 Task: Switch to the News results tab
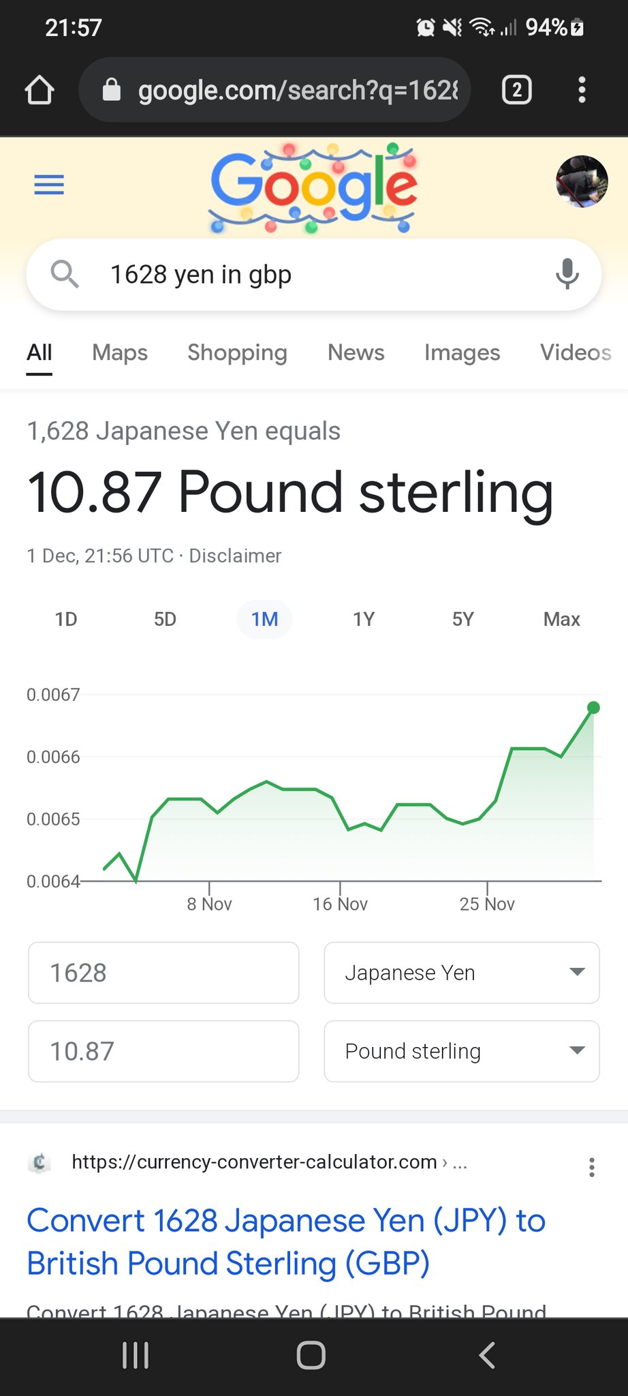click(x=356, y=352)
